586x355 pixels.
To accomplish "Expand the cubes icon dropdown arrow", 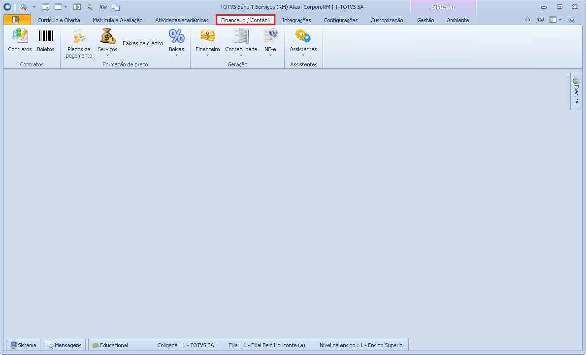I will pyautogui.click(x=34, y=7).
